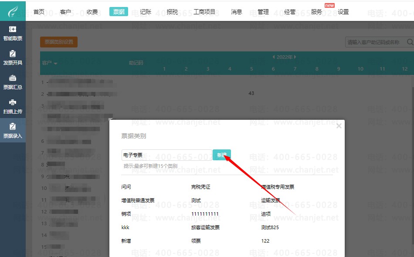Open 票据录入 in the sidebar
414x257 pixels.
tap(13, 131)
